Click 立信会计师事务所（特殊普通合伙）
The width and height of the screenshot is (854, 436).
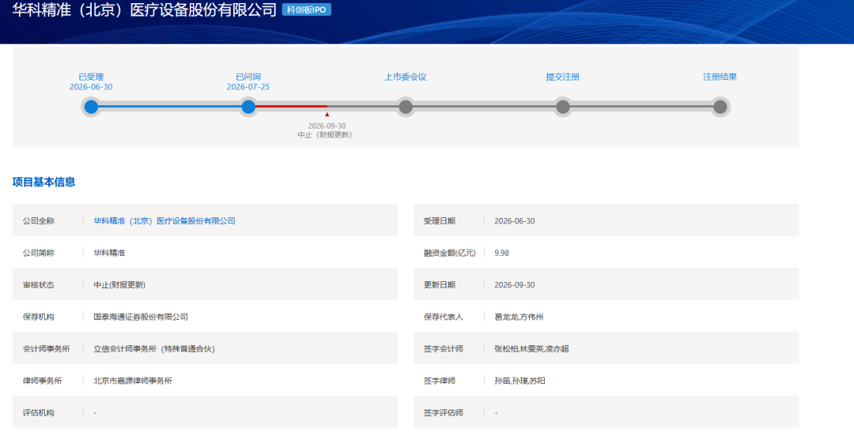pyautogui.click(x=154, y=349)
